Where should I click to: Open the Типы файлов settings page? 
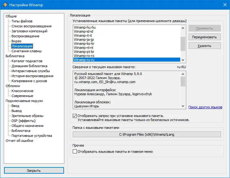pos(22,21)
